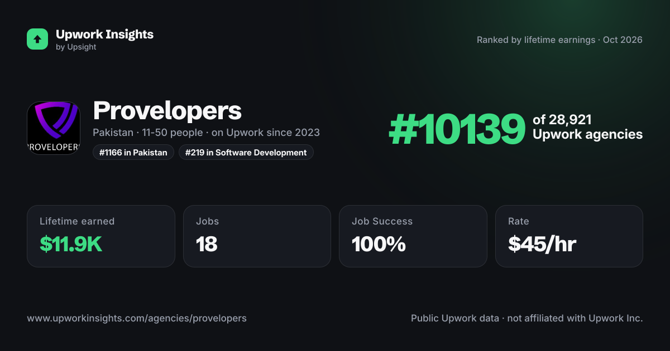Click the "$11.9K" lifetime earned value

(x=71, y=244)
